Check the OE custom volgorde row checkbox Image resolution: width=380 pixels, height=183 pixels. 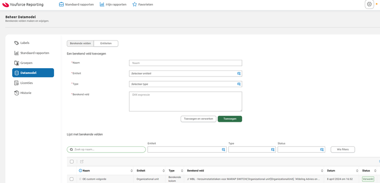point(72,179)
